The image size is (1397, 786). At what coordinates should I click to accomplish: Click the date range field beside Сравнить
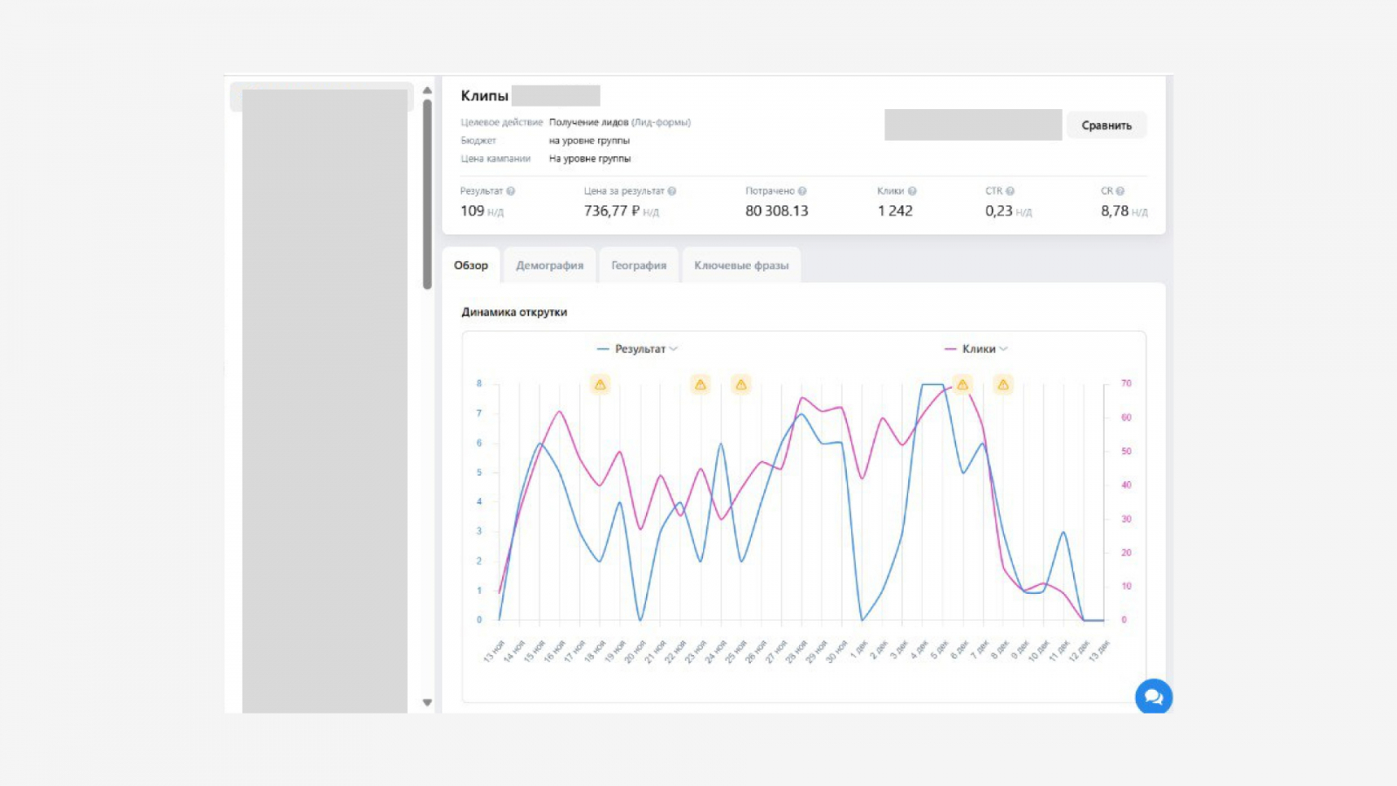(973, 125)
